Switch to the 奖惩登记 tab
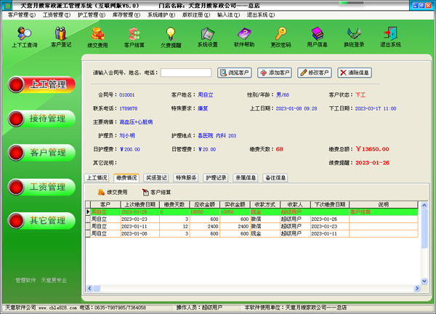The image size is (436, 314). point(156,177)
